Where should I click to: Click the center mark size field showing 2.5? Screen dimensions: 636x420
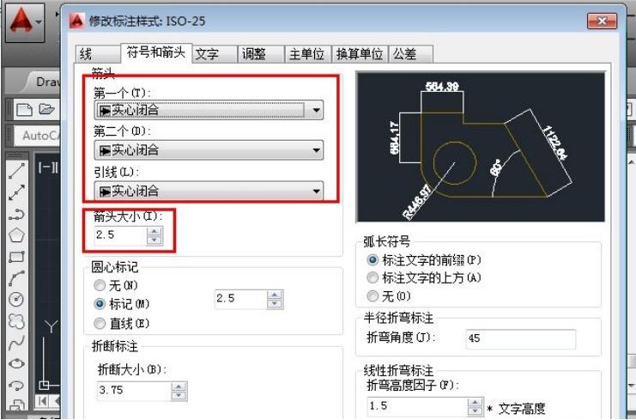[240, 299]
